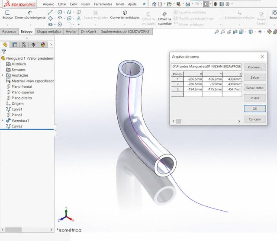Click the Print icon
Screen dimensions: 277x241
(x=187, y=4)
